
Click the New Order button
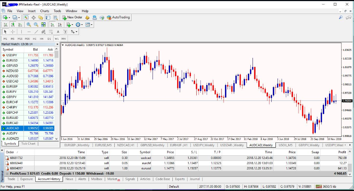[72, 17]
